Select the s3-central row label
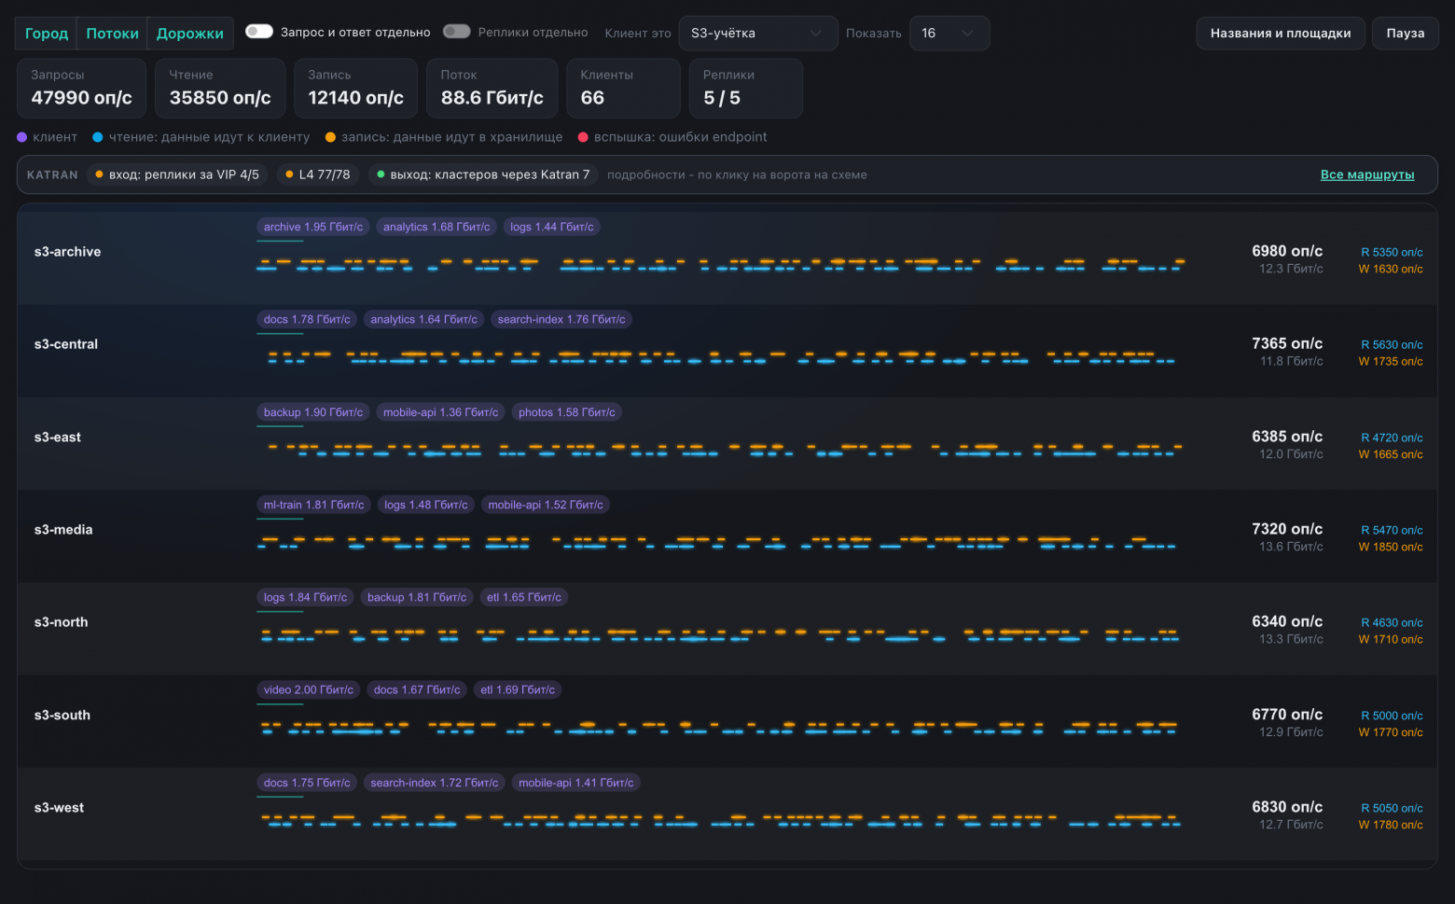The image size is (1455, 904). 66,344
